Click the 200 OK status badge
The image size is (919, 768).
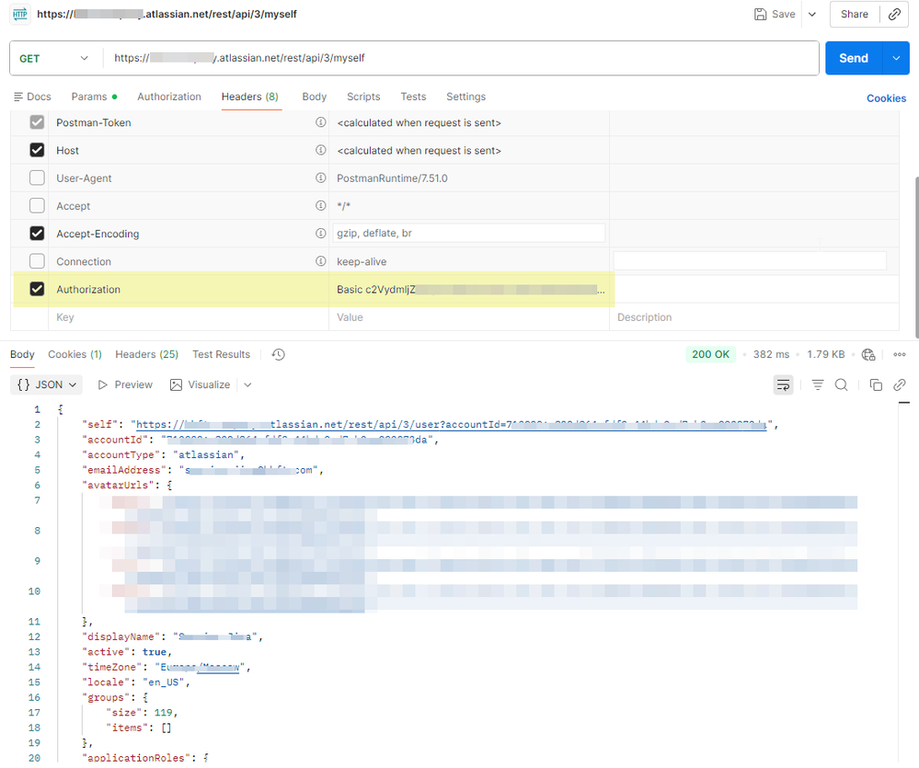710,354
